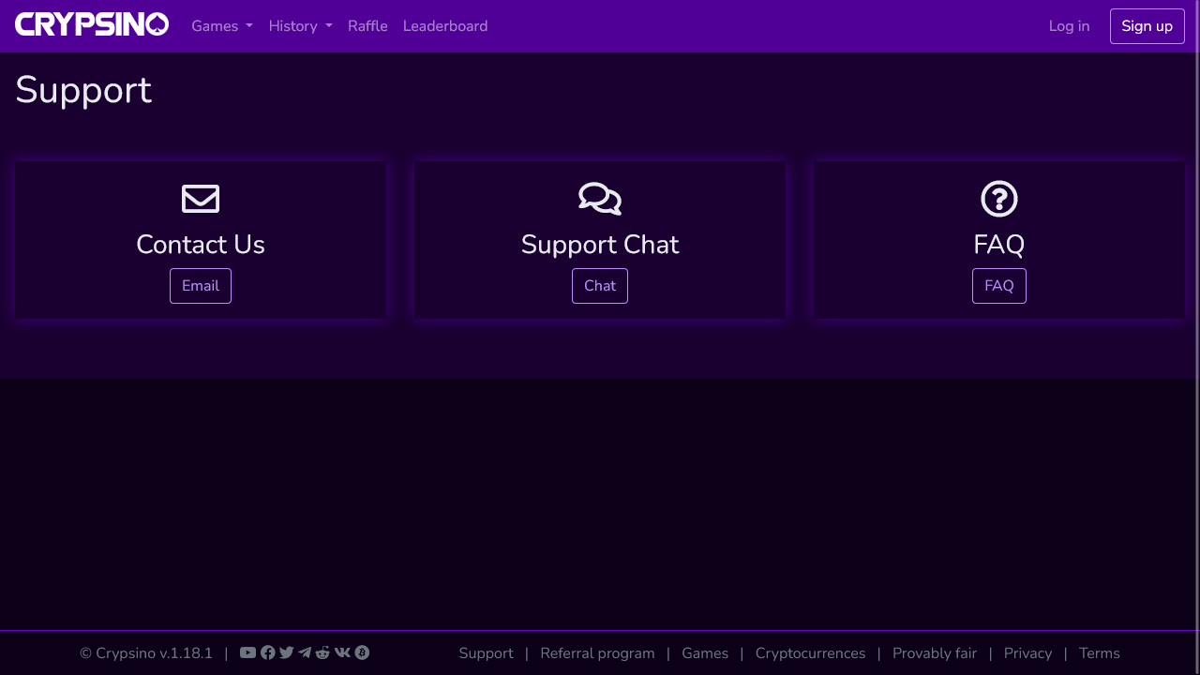Open the Games footer link
This screenshot has height=675, width=1200.
point(705,653)
